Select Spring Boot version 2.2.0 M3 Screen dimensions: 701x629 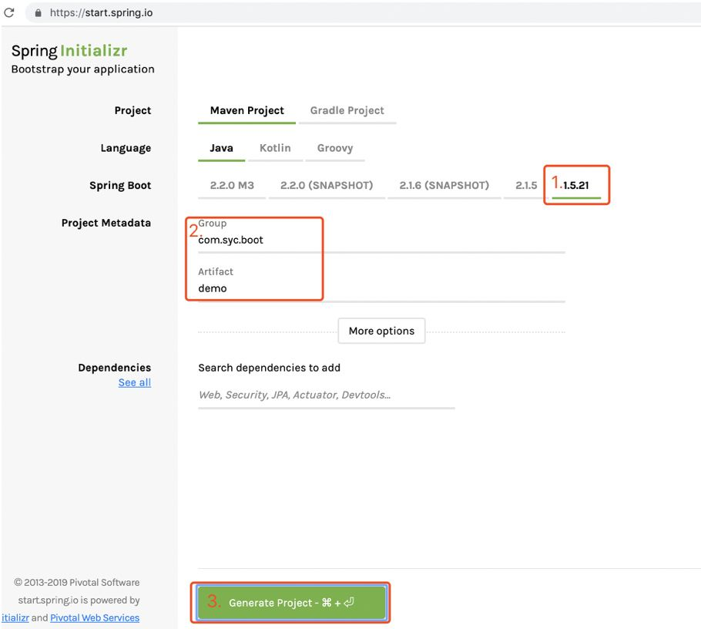232,185
